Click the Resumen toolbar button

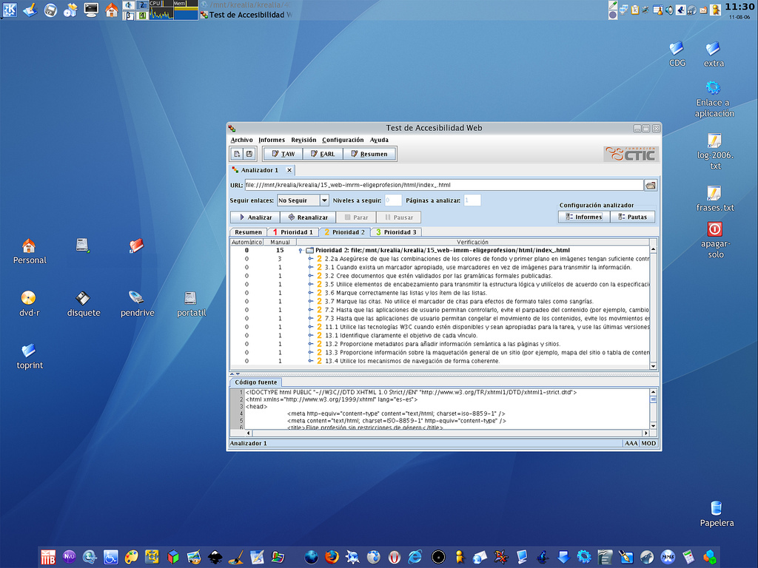(369, 154)
